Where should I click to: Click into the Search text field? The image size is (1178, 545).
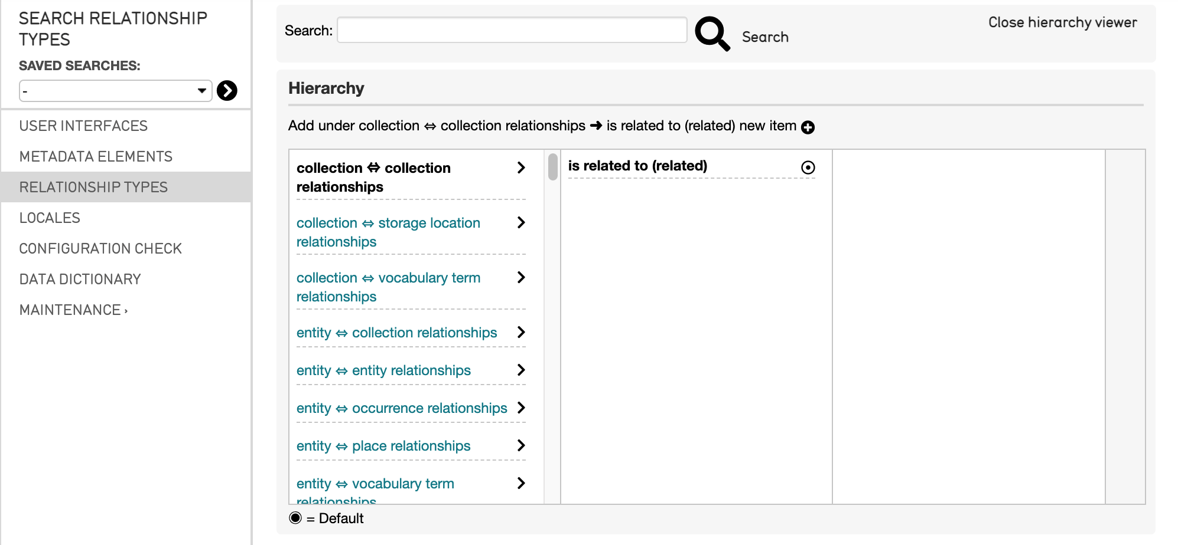click(x=512, y=30)
